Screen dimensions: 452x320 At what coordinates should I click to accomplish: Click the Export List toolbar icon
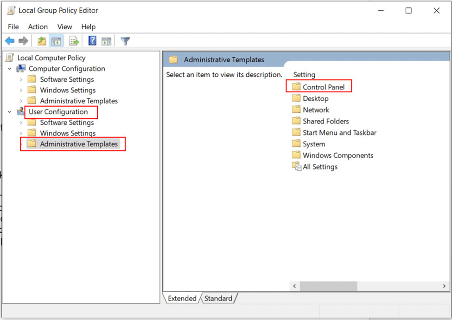coord(74,41)
